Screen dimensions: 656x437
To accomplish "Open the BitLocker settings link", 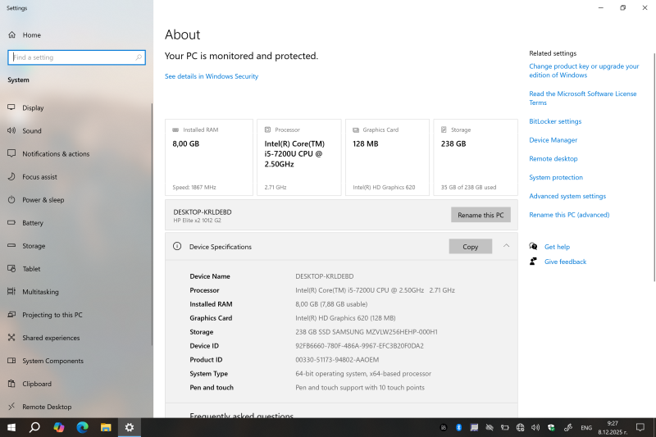I will coord(555,121).
